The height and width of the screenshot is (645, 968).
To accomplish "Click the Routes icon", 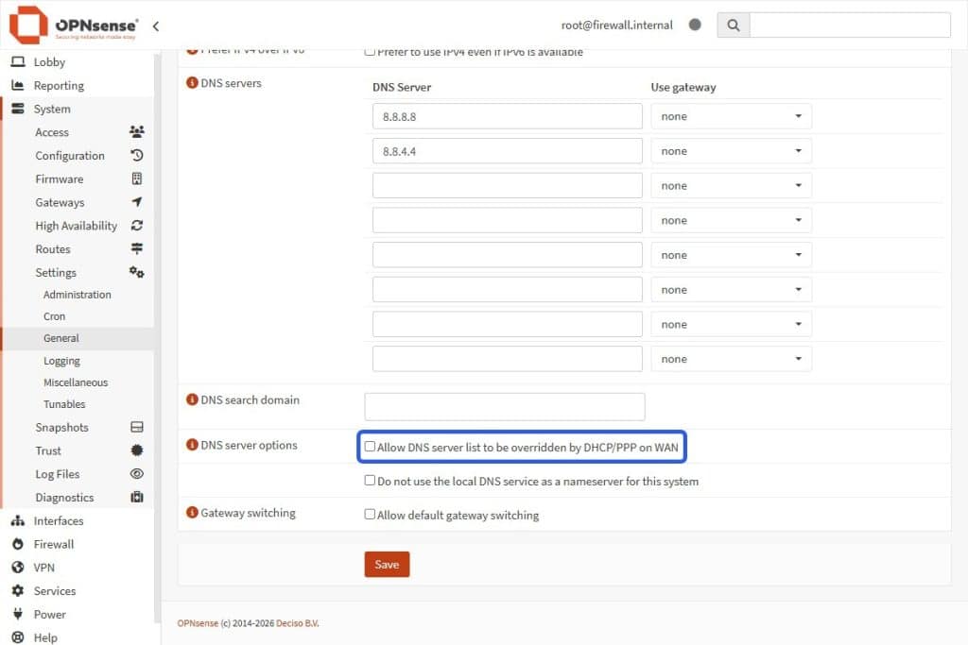I will point(137,248).
